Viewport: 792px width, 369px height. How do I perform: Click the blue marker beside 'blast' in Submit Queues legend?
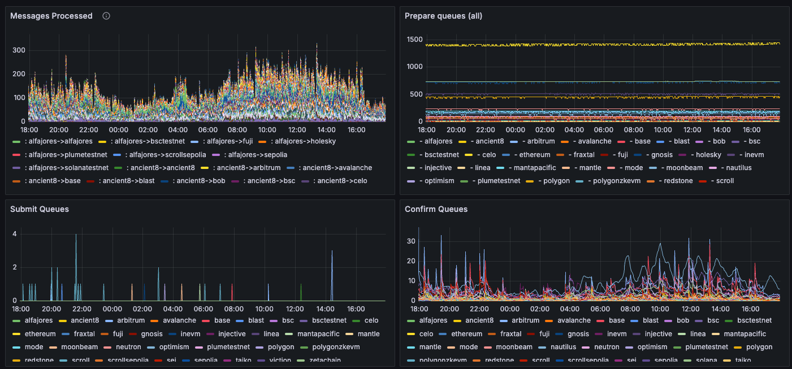pos(240,320)
